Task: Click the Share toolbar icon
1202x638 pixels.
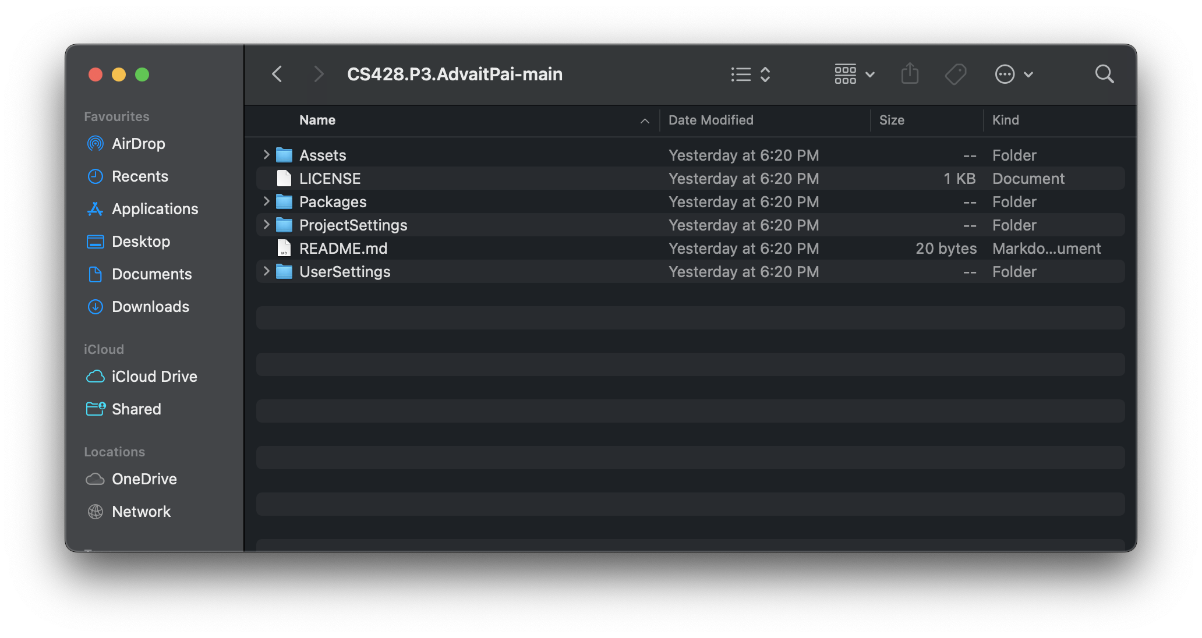Action: [x=910, y=74]
